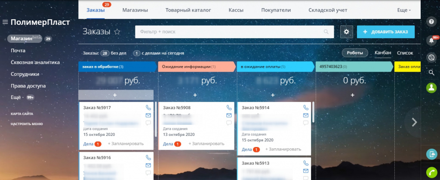This screenshot has height=180, width=440.
Task: Open chat bubble icon on order №5917
Action: (148, 123)
